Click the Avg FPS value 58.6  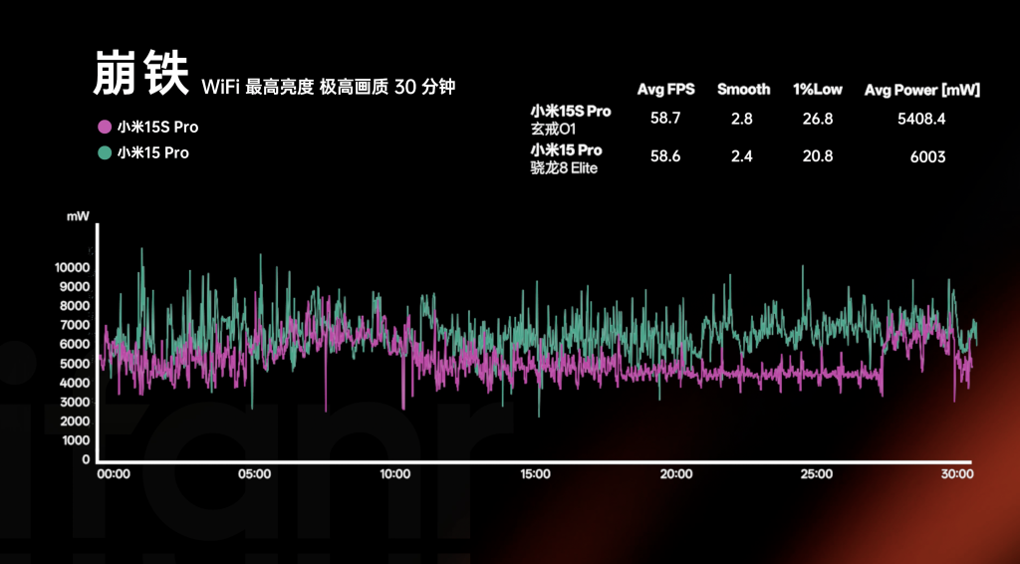pos(665,156)
